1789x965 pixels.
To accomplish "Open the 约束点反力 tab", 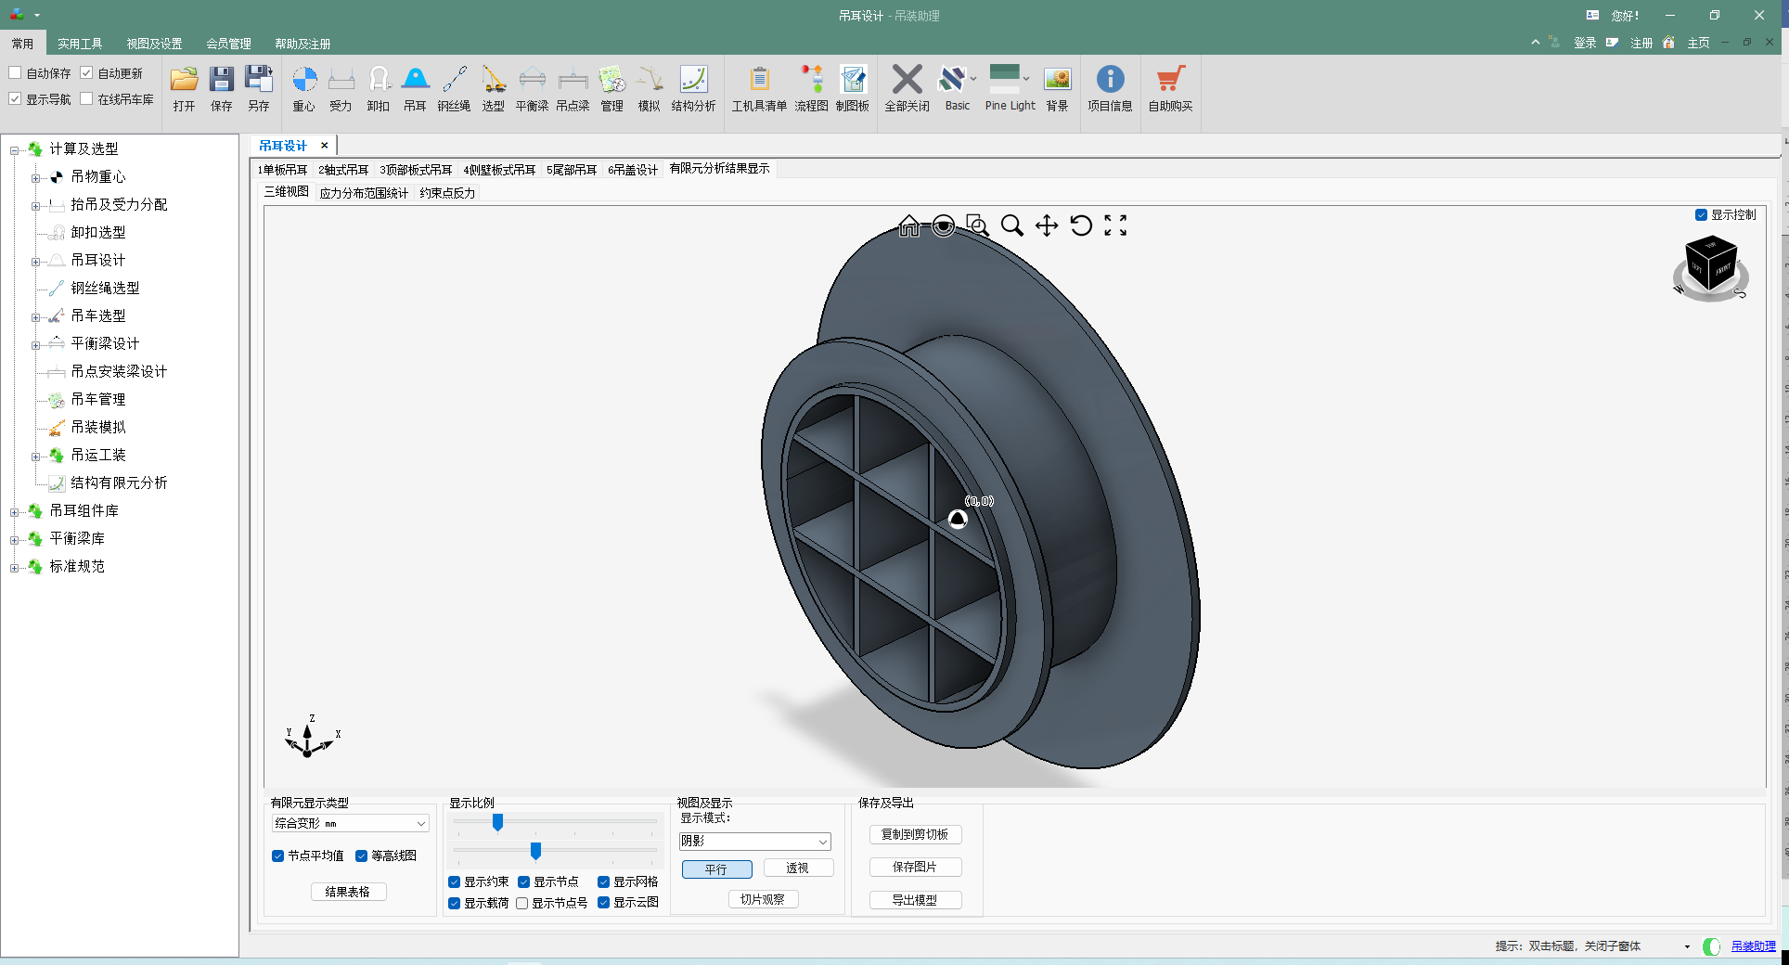I will (x=447, y=193).
